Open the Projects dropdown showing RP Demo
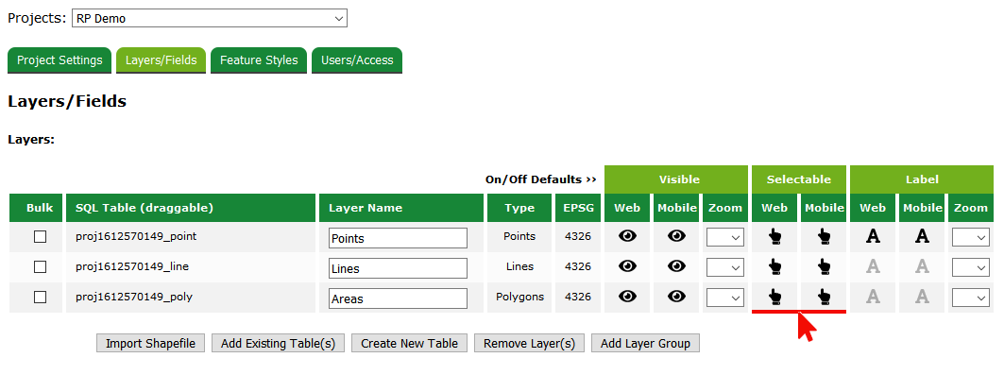 [210, 18]
